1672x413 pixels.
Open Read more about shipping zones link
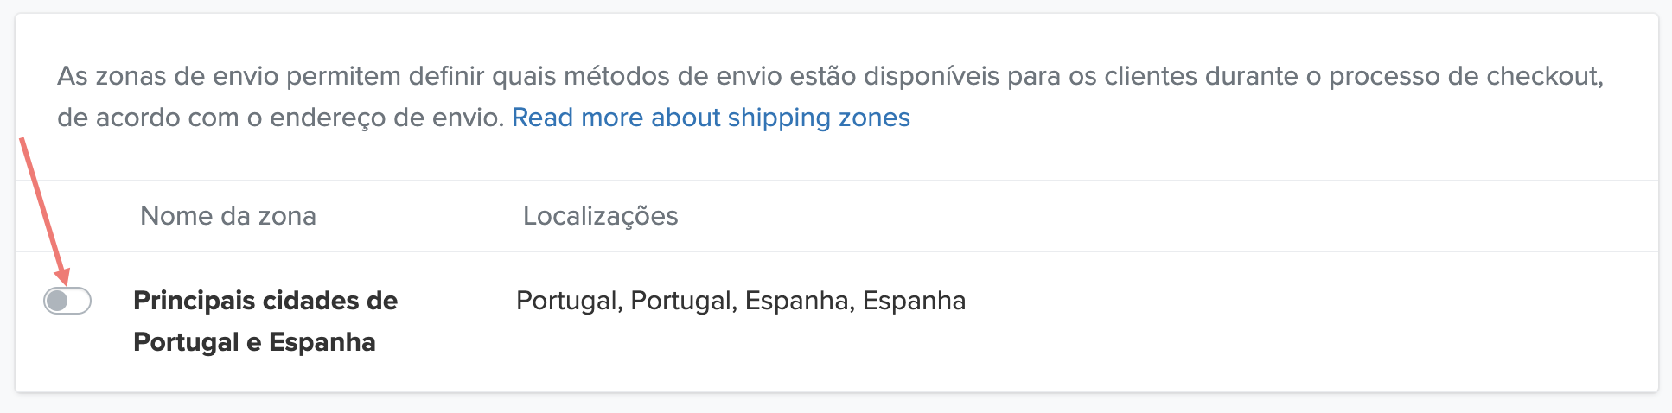711,118
